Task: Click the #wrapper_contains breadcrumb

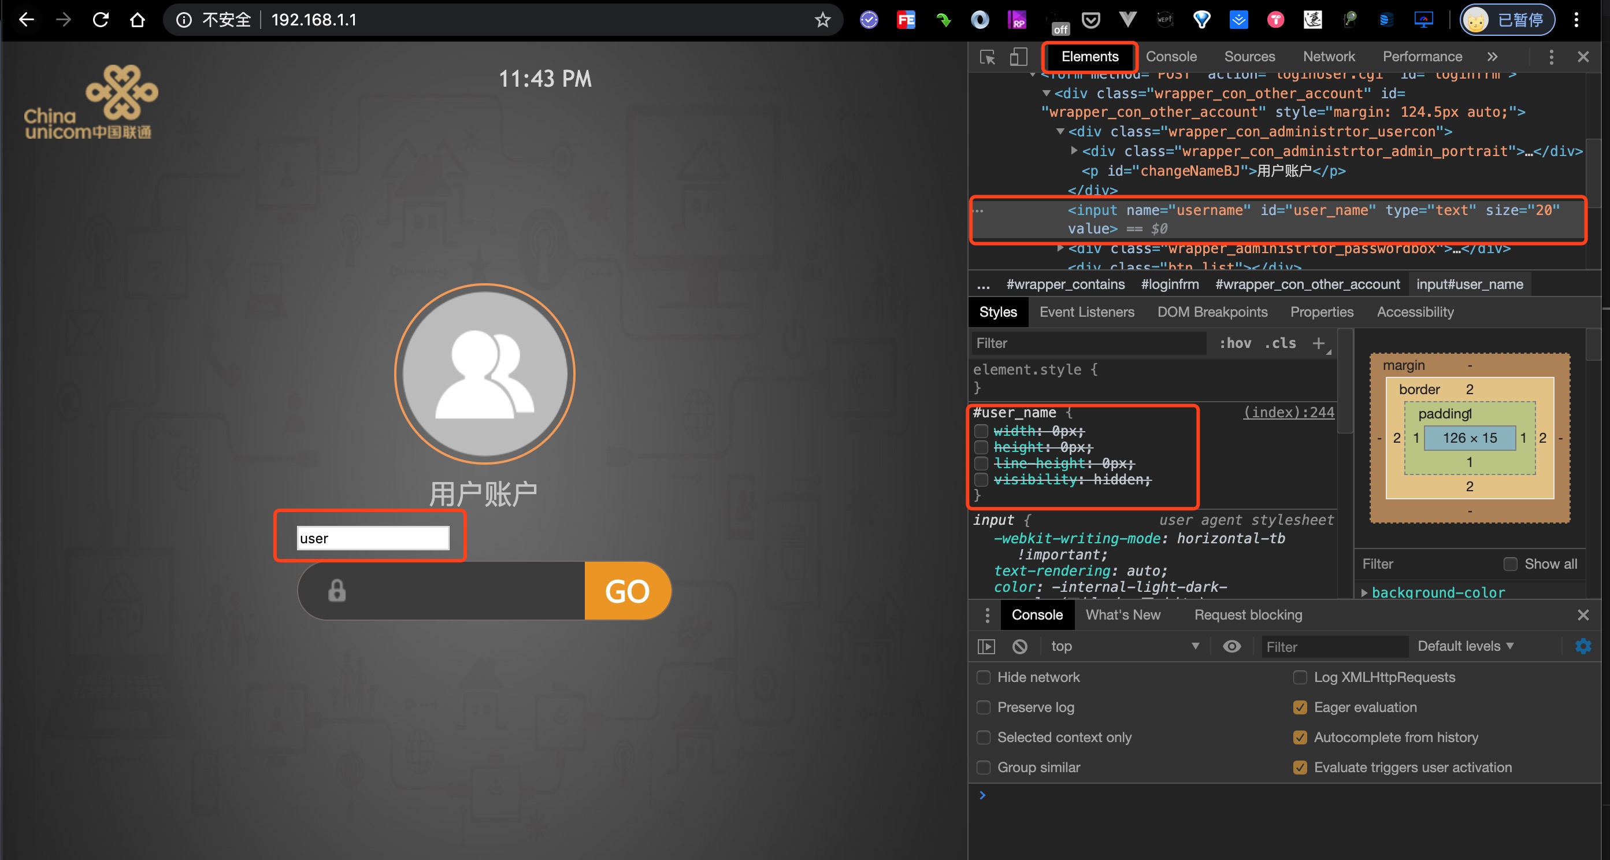Action: [1065, 284]
